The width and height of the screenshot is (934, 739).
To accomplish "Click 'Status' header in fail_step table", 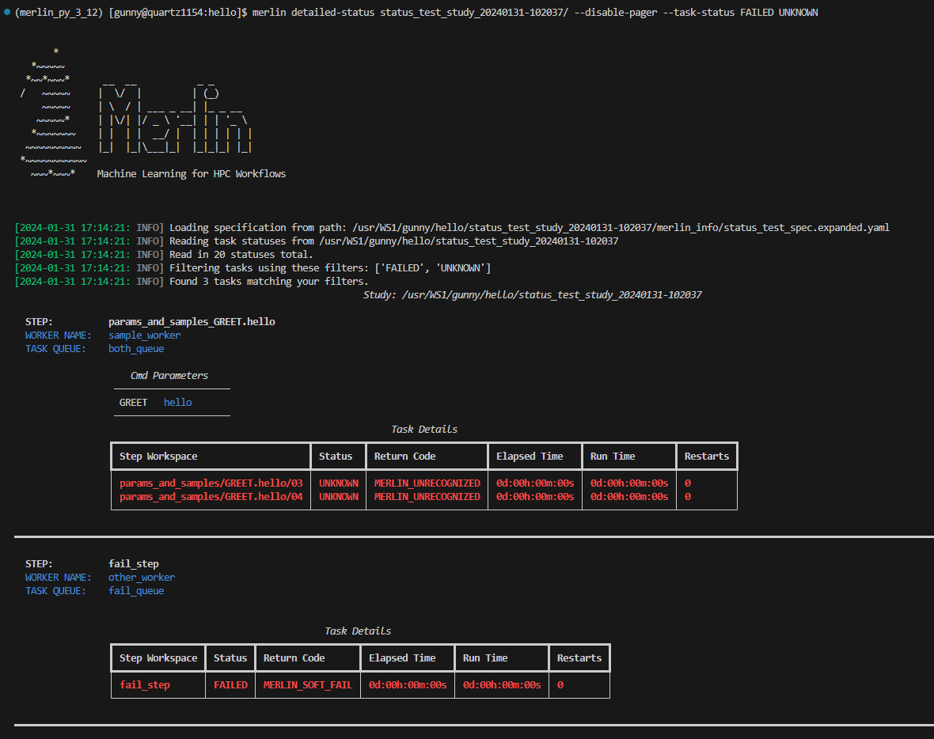I will (230, 658).
